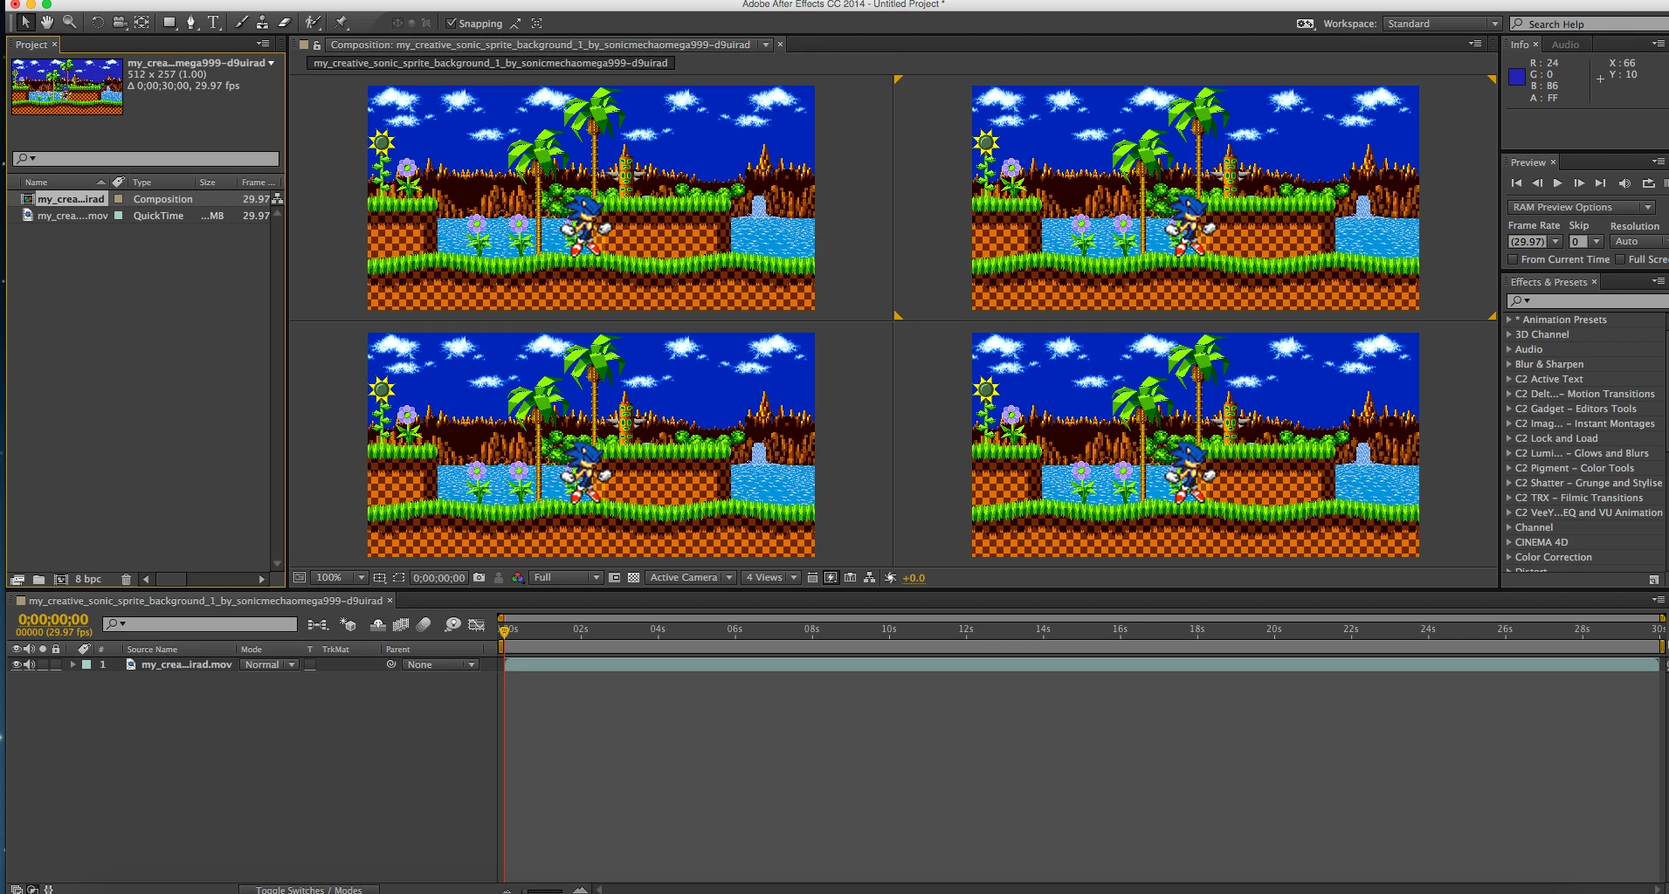Click Toggle Switches / Modes button
Viewport: 1669px width, 894px height.
[x=308, y=889]
